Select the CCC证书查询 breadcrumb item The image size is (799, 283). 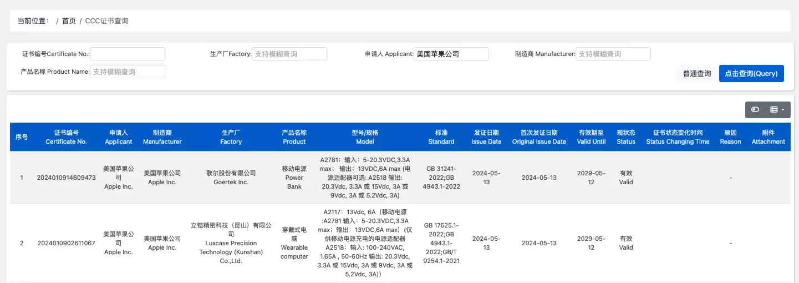coord(106,21)
